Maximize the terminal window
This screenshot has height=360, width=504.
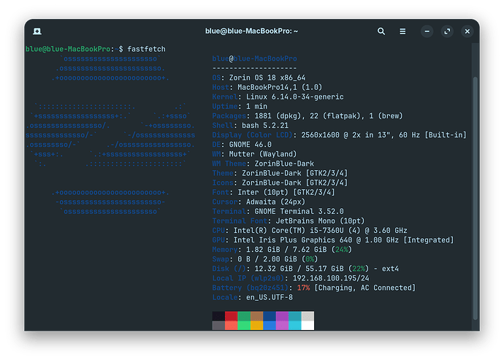[447, 32]
